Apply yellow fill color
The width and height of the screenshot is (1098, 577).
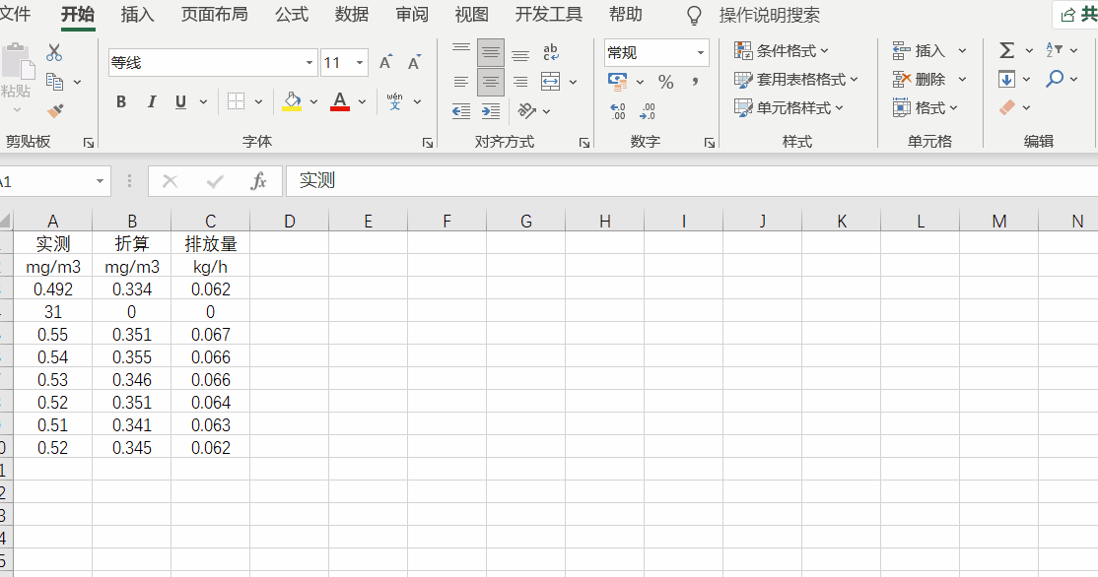292,101
